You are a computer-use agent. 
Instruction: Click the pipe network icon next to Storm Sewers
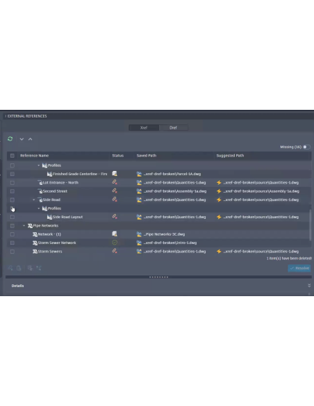(35, 252)
